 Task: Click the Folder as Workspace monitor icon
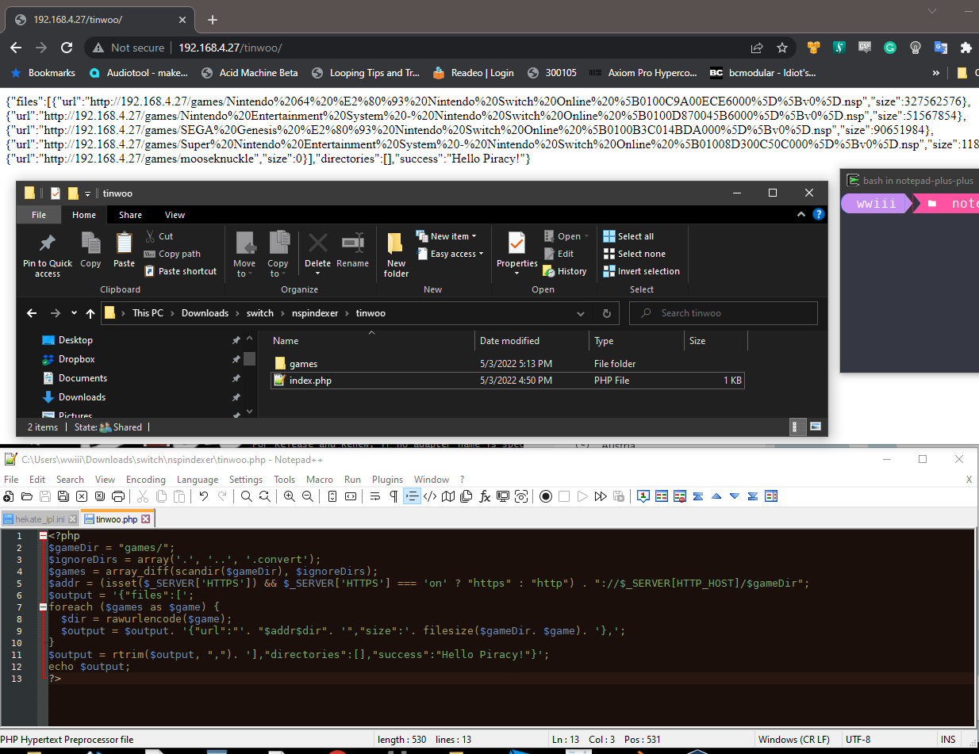503,496
